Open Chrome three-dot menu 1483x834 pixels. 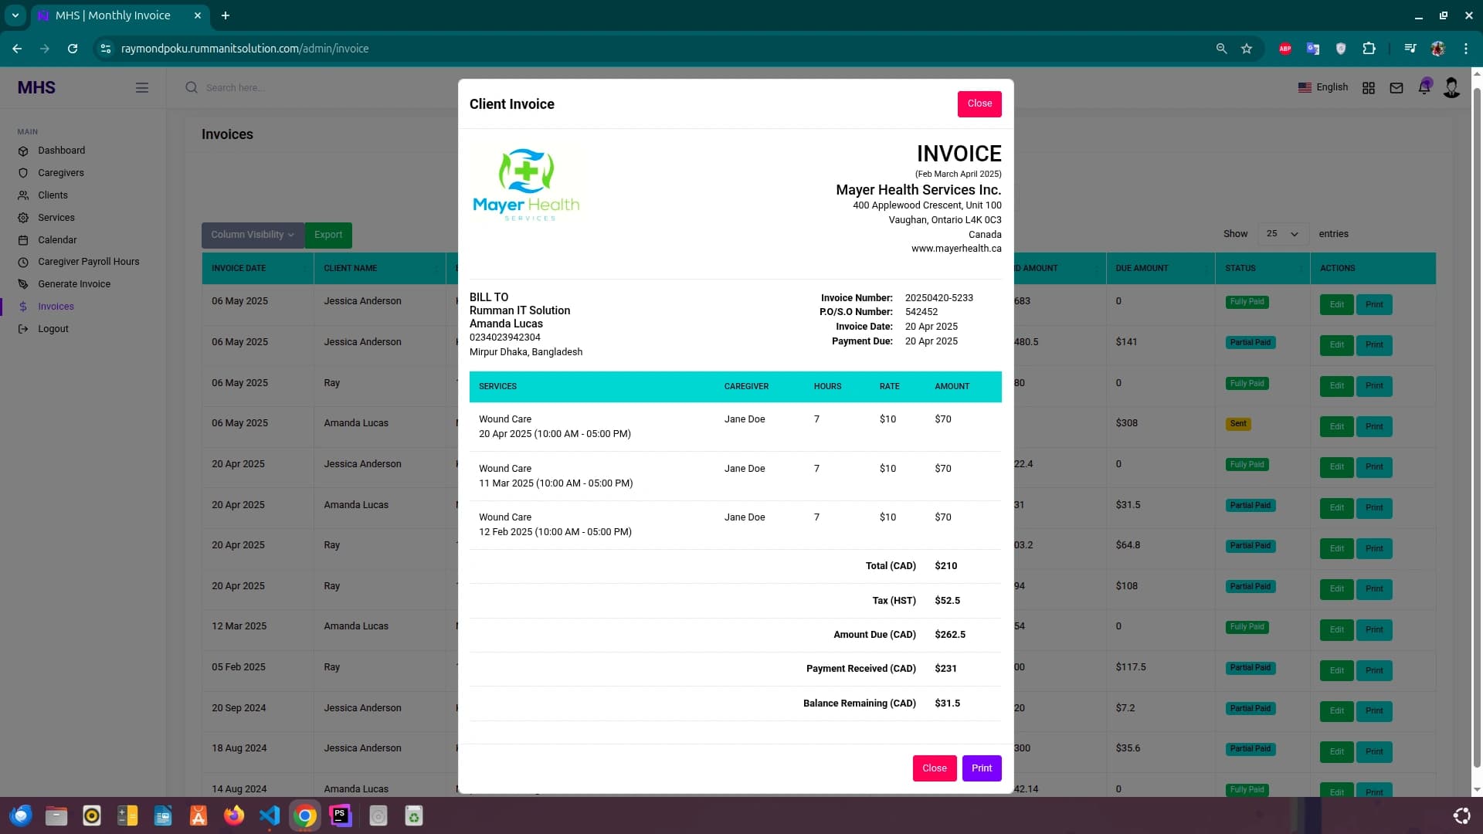[x=1466, y=49]
